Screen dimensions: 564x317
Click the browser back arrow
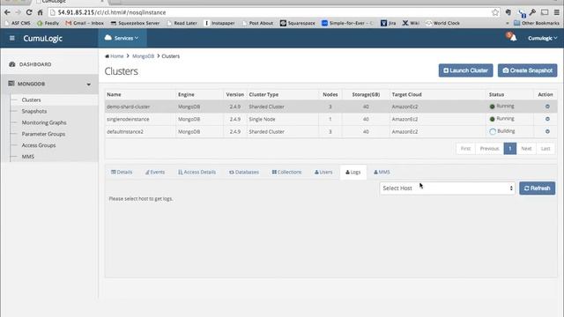tap(7, 12)
